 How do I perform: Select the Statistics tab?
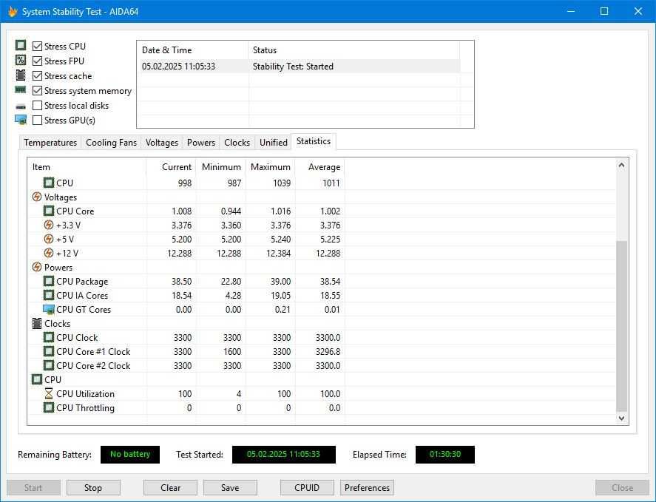coord(314,141)
